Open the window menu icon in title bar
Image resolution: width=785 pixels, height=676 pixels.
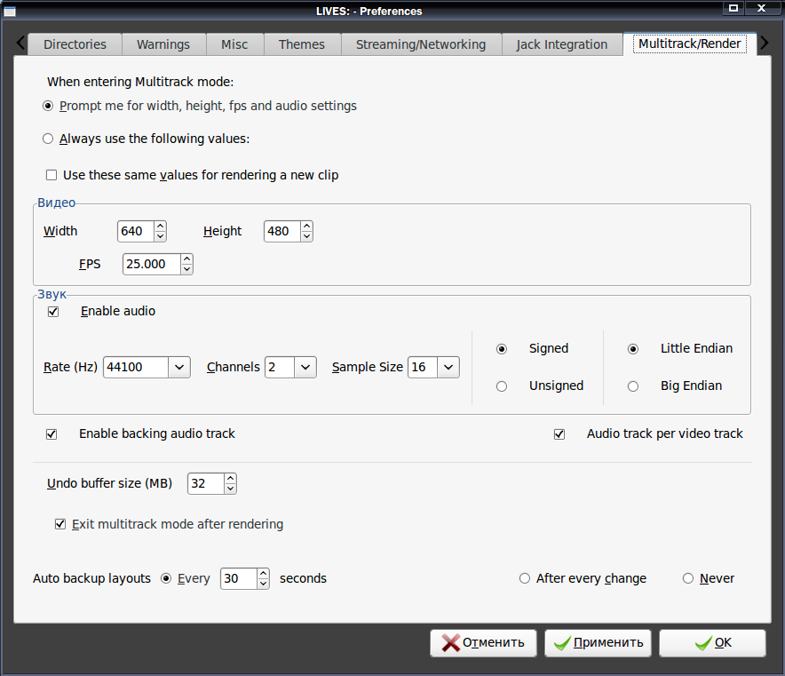[x=10, y=11]
